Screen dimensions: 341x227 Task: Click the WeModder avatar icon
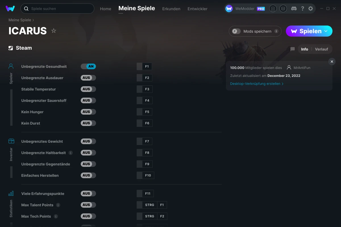point(229,9)
